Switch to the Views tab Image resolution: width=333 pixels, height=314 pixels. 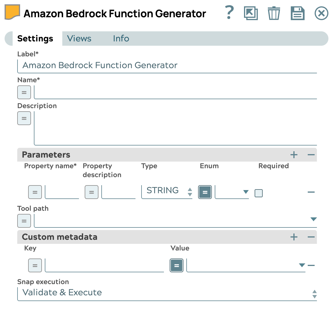(x=79, y=38)
